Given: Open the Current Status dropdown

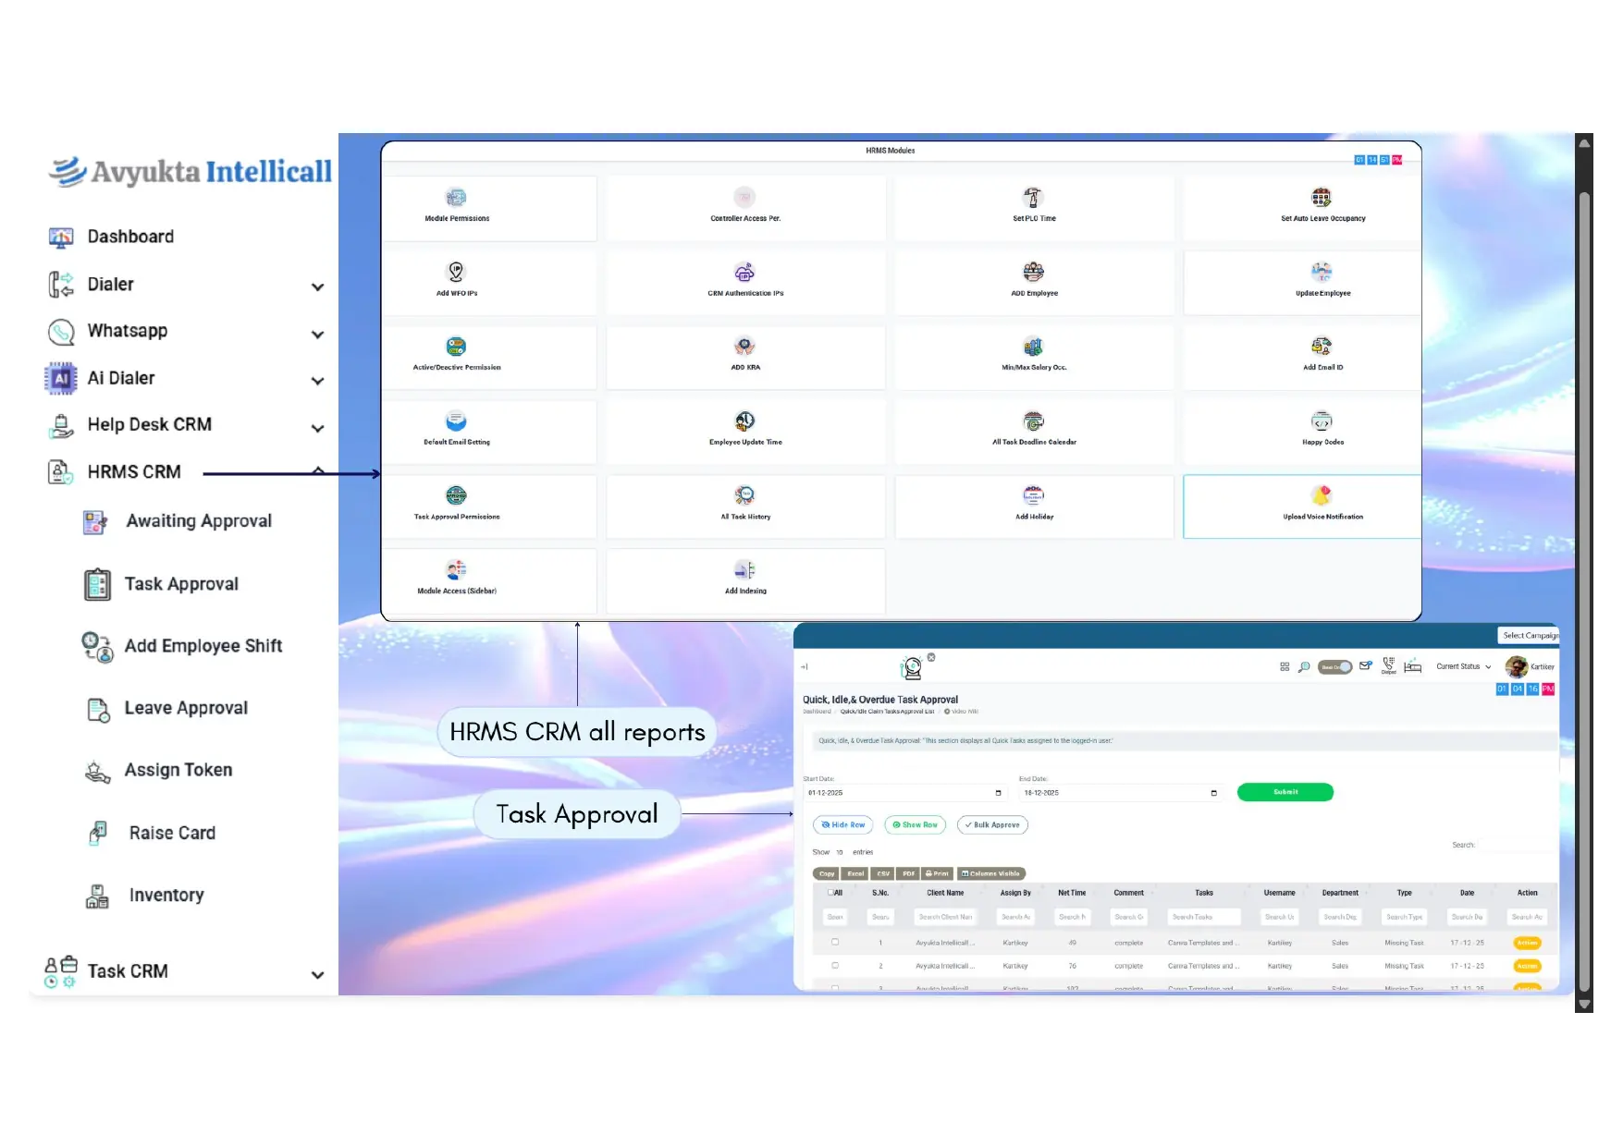Looking at the screenshot, I should pos(1463,666).
